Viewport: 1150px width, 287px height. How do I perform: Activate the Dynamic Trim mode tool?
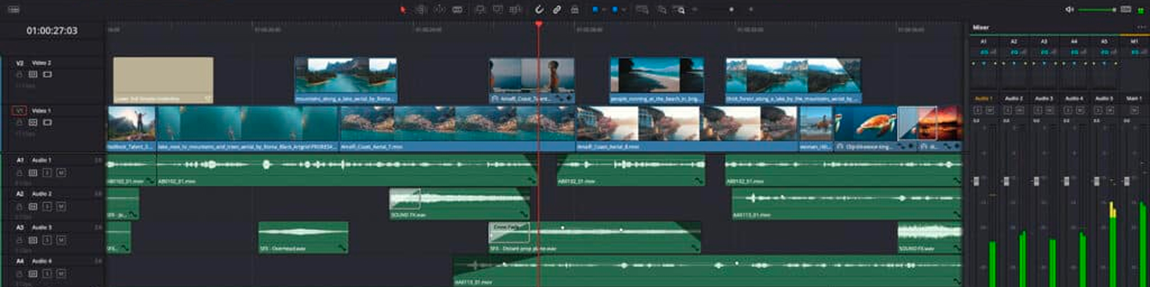point(439,10)
